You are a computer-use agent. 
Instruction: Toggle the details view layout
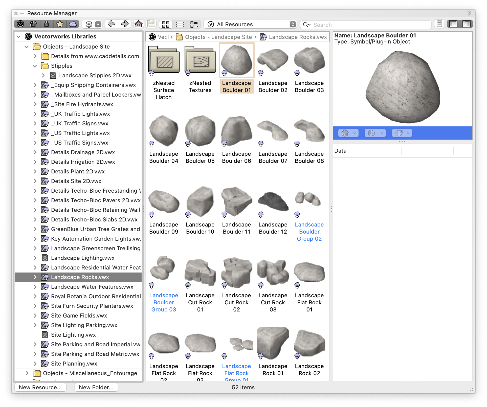pos(194,24)
